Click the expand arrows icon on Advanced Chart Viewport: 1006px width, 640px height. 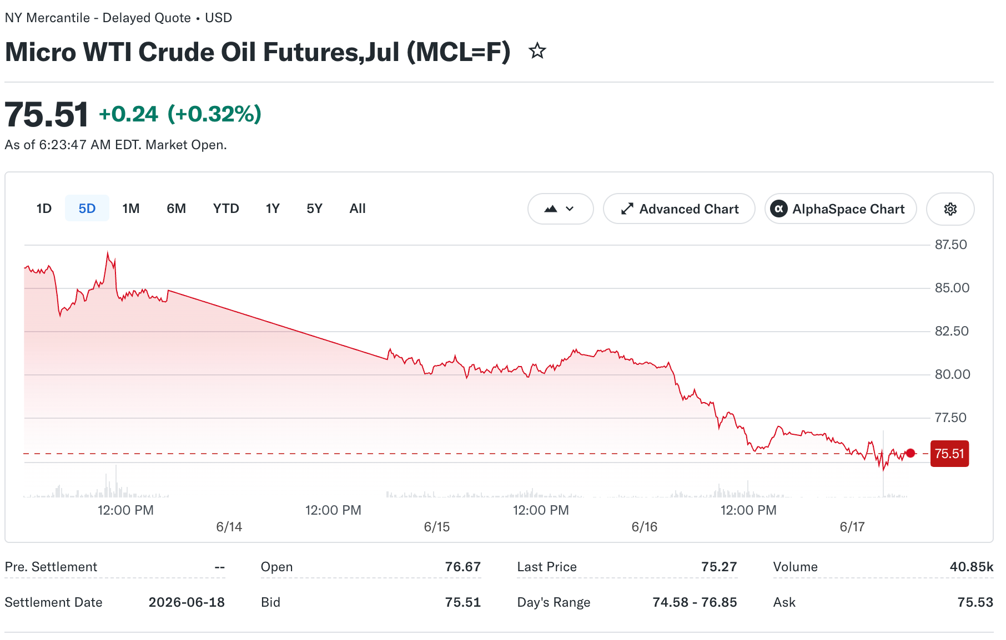pyautogui.click(x=627, y=209)
